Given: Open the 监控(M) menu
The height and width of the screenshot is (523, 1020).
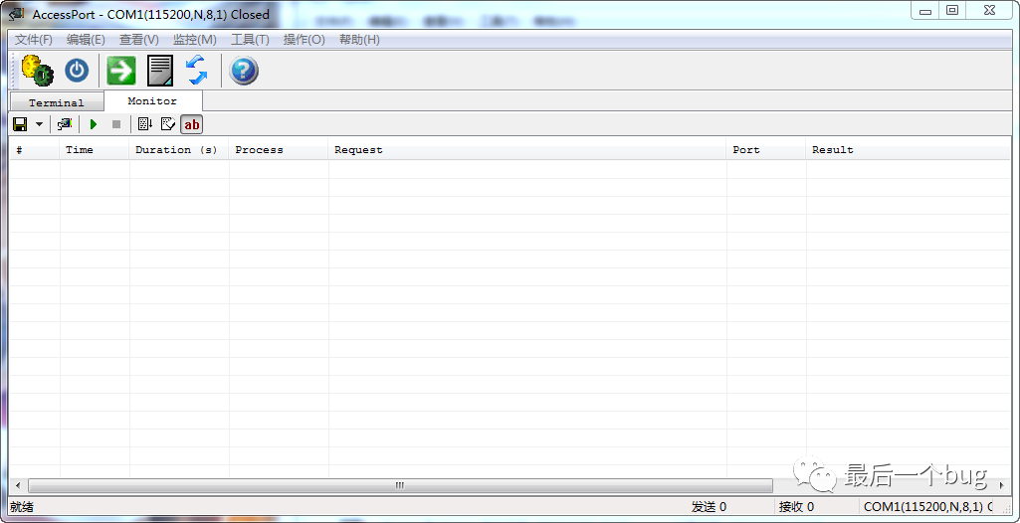Looking at the screenshot, I should coord(194,40).
